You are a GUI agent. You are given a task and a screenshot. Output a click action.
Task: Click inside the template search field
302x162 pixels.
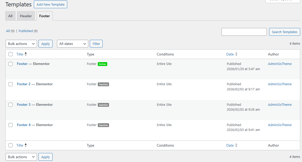[x=244, y=32]
